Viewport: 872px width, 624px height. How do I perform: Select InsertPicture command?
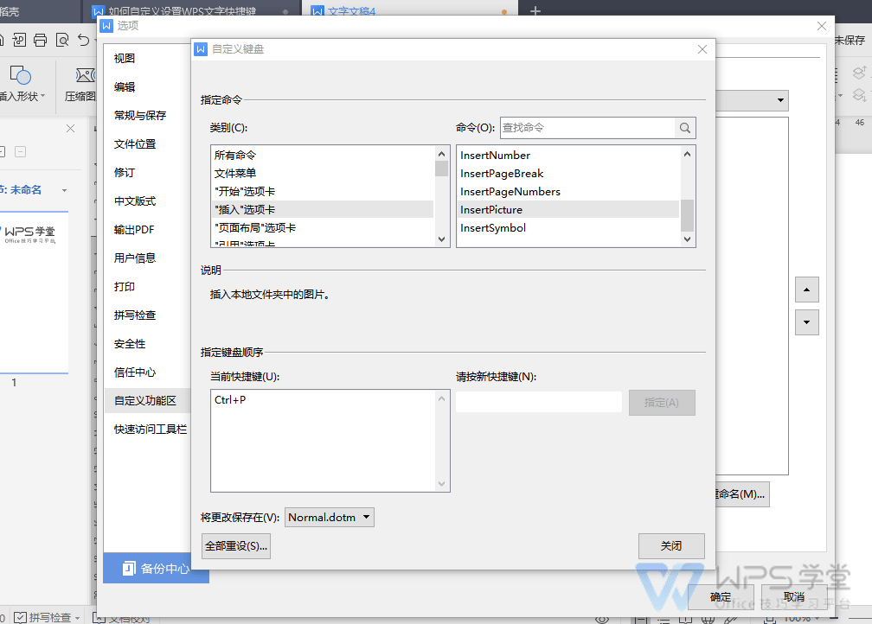[x=568, y=209]
